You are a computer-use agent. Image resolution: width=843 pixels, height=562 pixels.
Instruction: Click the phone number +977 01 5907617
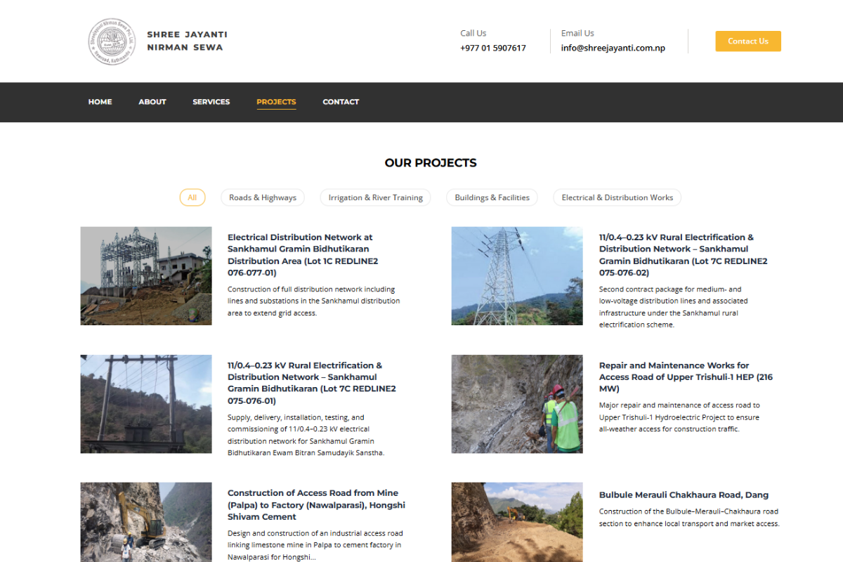pyautogui.click(x=492, y=48)
